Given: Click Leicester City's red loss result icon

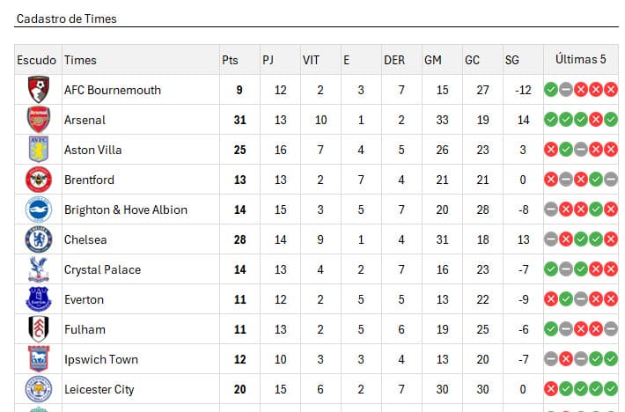Looking at the screenshot, I should pyautogui.click(x=551, y=389).
